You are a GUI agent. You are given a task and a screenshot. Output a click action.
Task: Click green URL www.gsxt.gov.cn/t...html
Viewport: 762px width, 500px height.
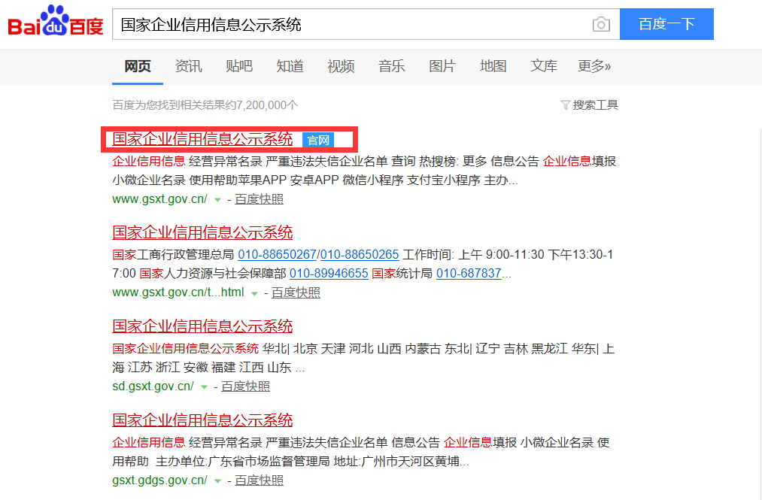pyautogui.click(x=178, y=292)
